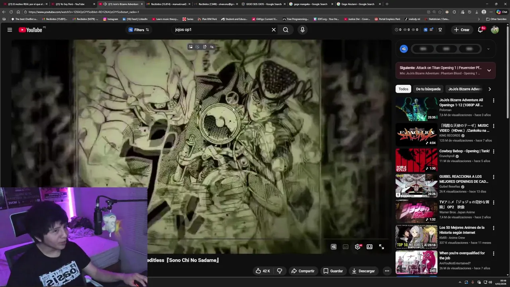Switch to 'GOJO SEIS OJOS - Google Search' tab
510x287 pixels.
[x=263, y=4]
